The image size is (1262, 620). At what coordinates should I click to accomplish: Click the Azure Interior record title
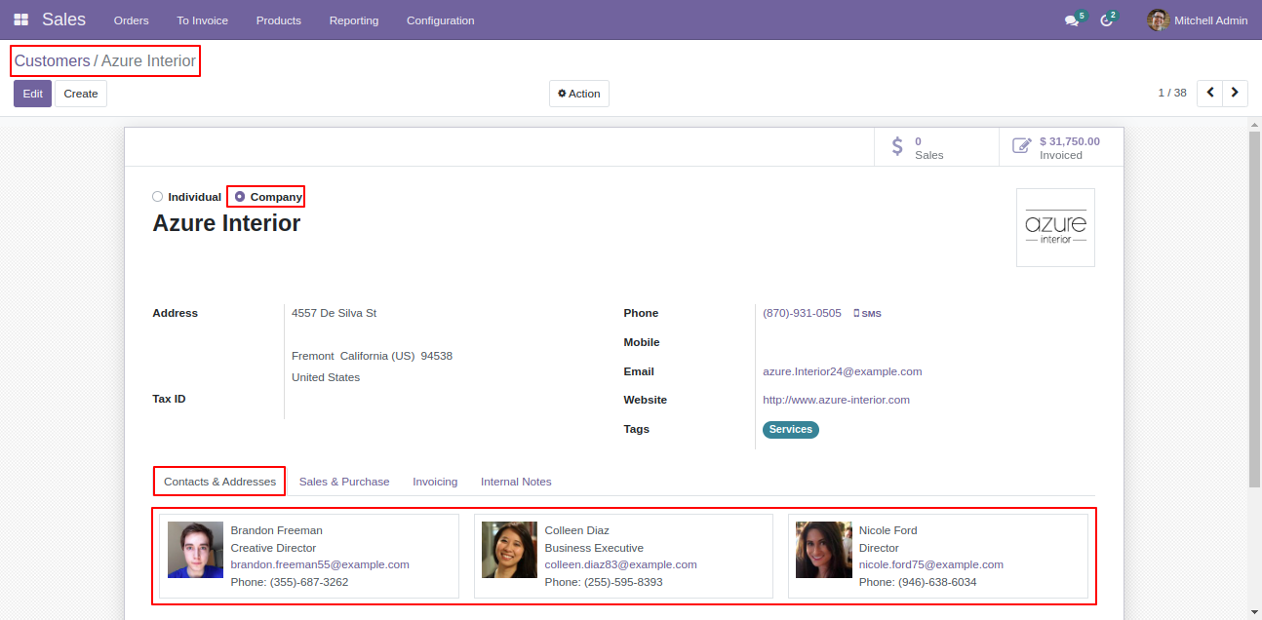226,223
